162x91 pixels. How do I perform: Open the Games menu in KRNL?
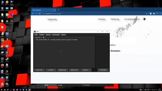coord(48,35)
